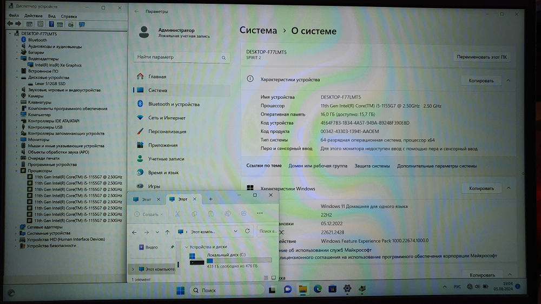Open File Explorer from taskbar
This screenshot has height=304, width=541.
click(303, 289)
